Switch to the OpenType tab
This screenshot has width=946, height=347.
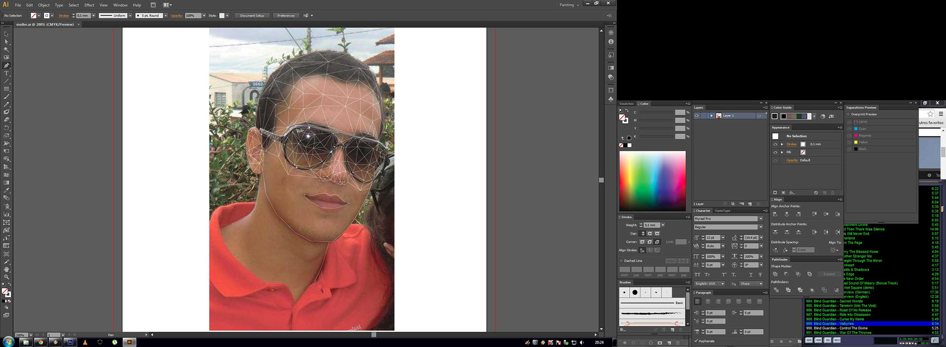[x=723, y=211]
